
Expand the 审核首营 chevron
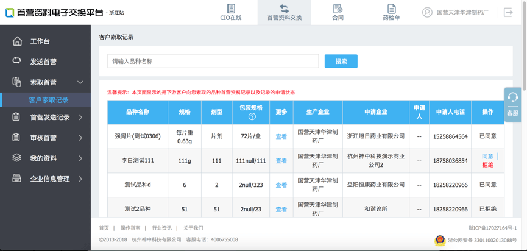click(80, 138)
